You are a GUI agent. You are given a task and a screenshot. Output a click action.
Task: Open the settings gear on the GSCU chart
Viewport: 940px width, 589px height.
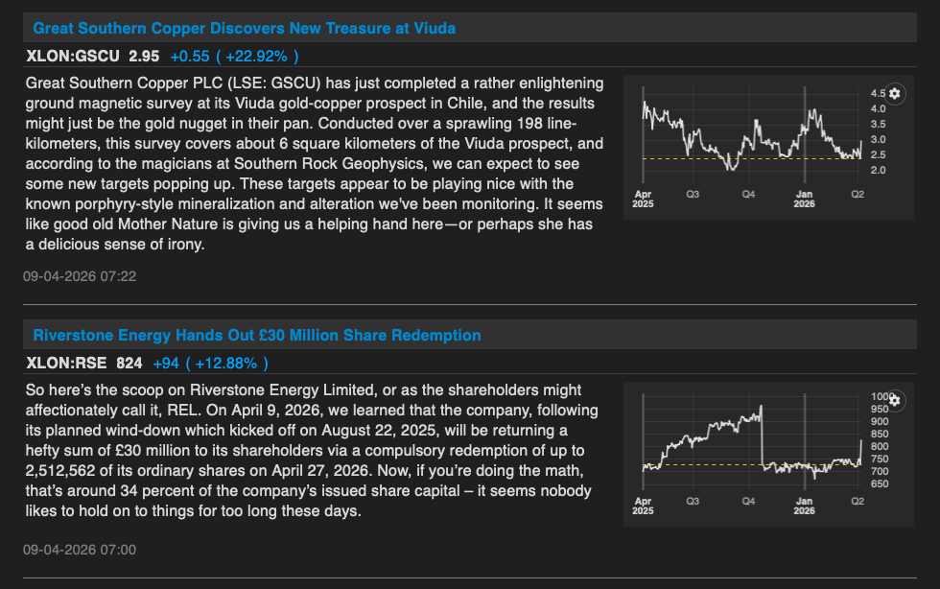tap(893, 93)
